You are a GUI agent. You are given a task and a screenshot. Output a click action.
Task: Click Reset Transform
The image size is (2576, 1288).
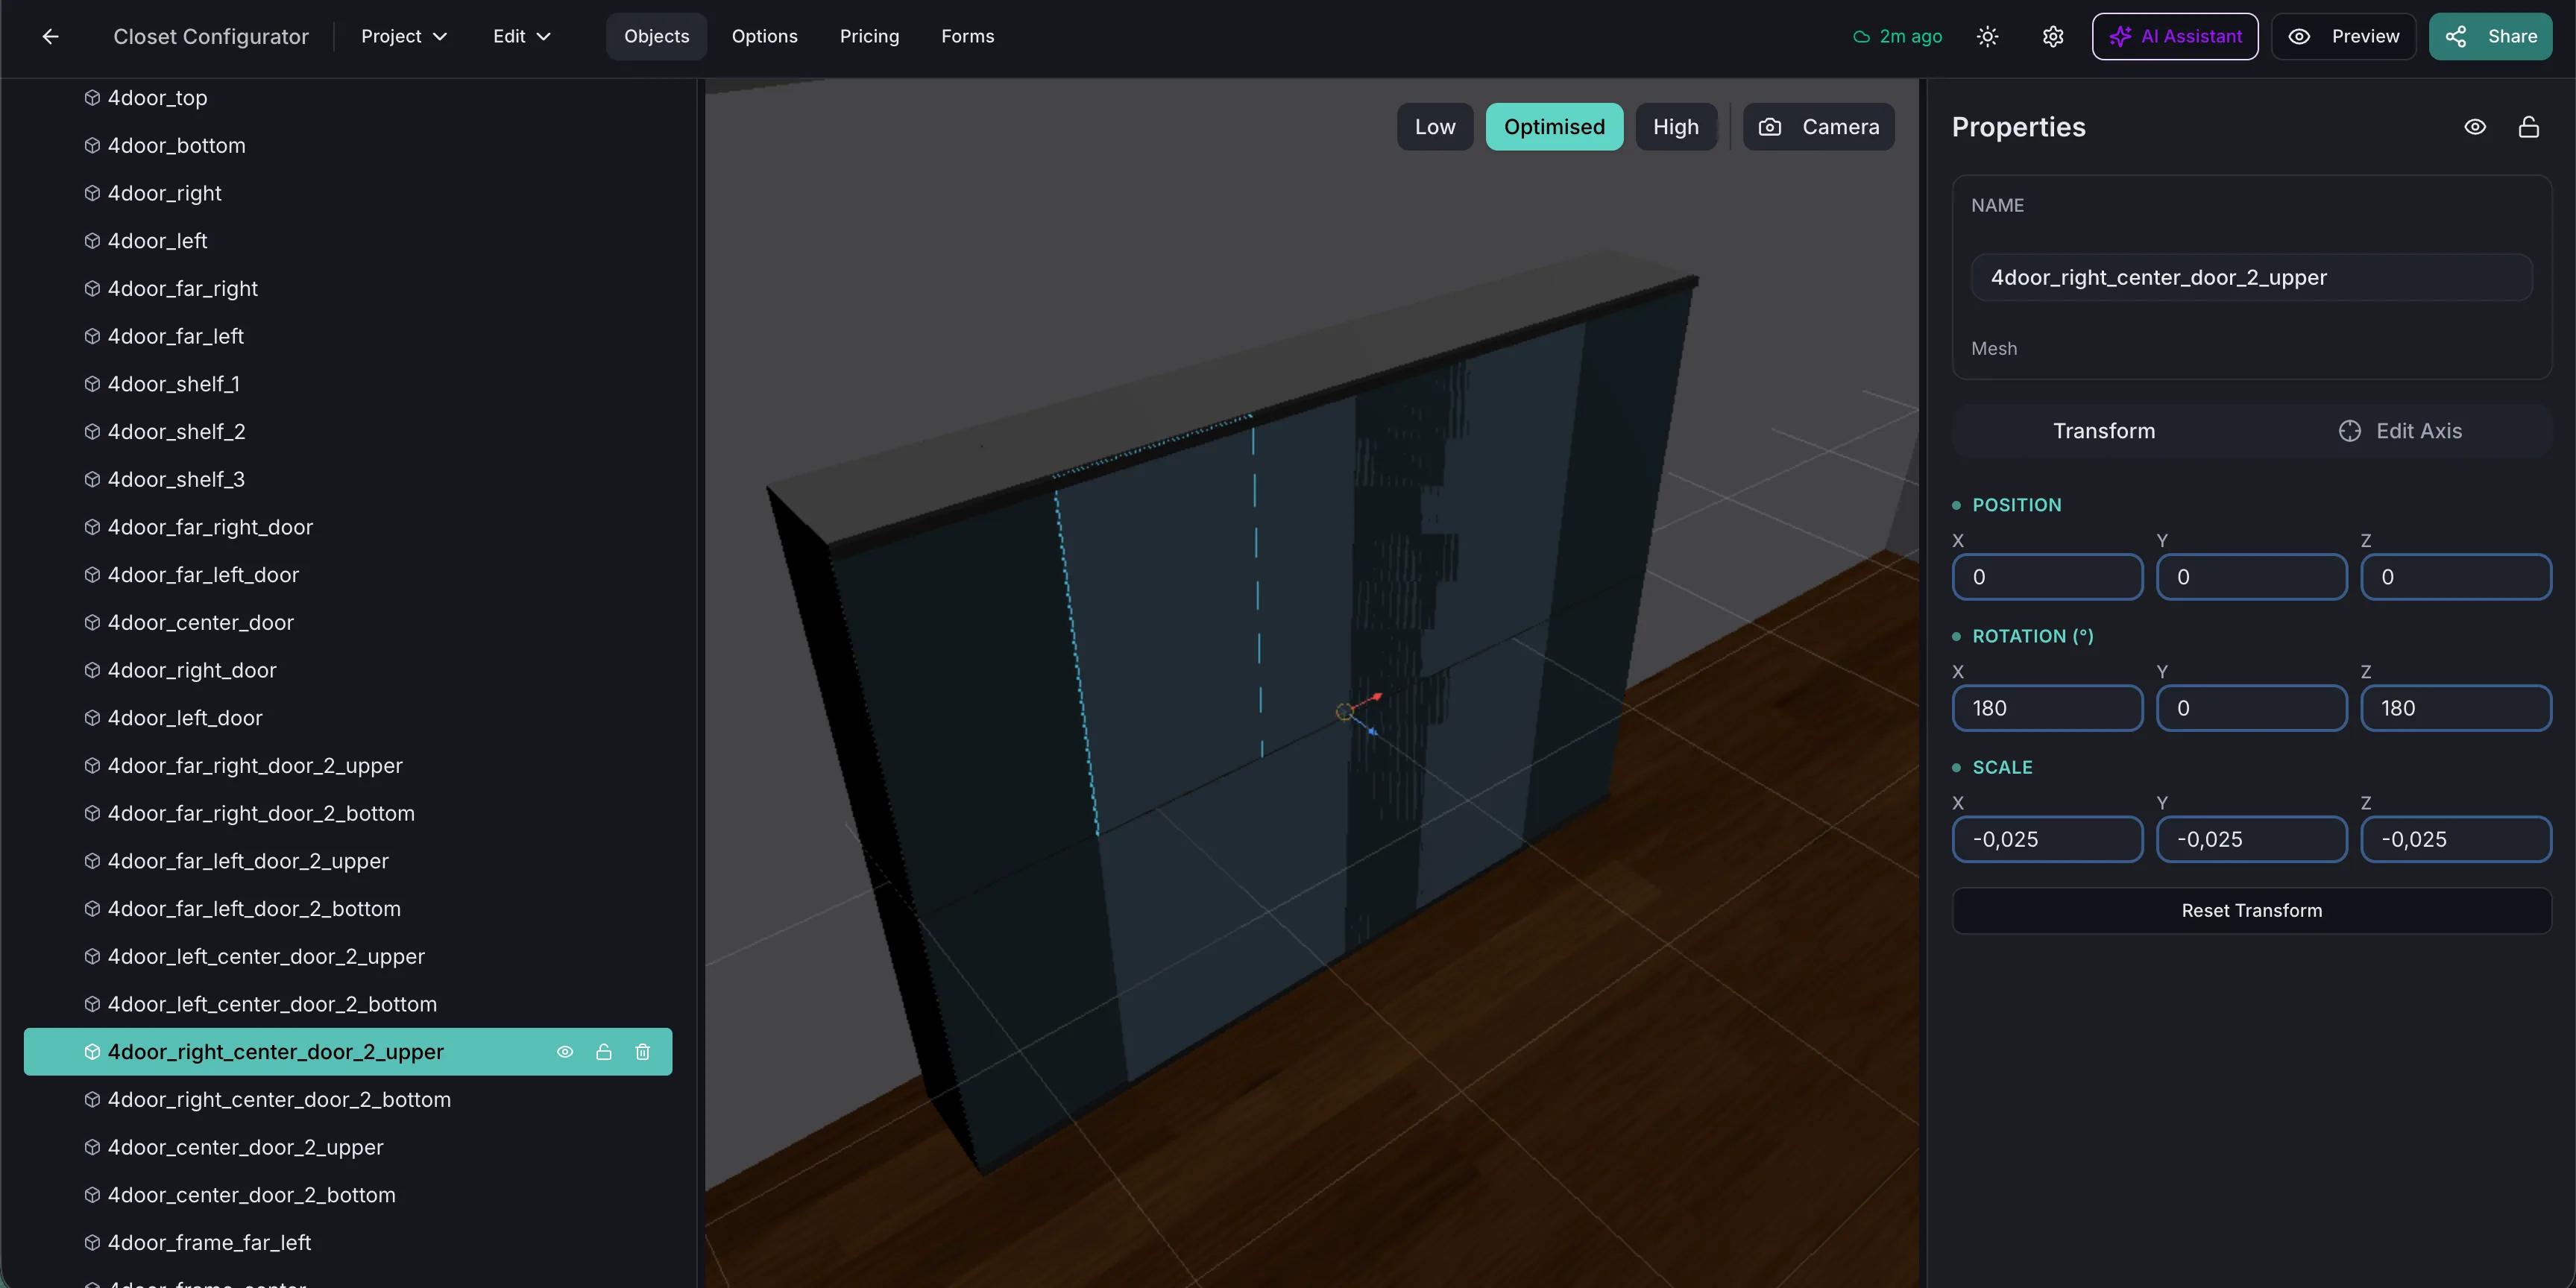point(2251,911)
